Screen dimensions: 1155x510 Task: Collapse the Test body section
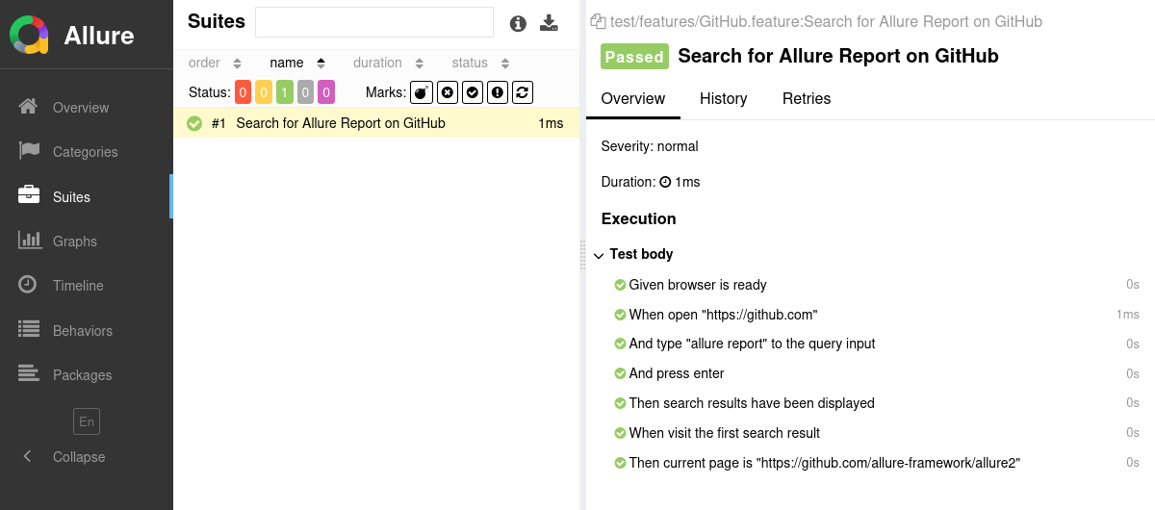(x=599, y=255)
